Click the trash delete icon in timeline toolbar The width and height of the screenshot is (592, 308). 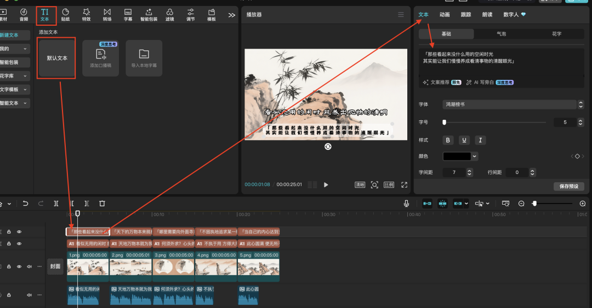point(102,204)
